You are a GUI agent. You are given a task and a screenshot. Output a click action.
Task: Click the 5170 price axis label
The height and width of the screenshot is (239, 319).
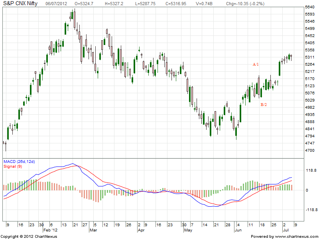[x=310, y=78]
